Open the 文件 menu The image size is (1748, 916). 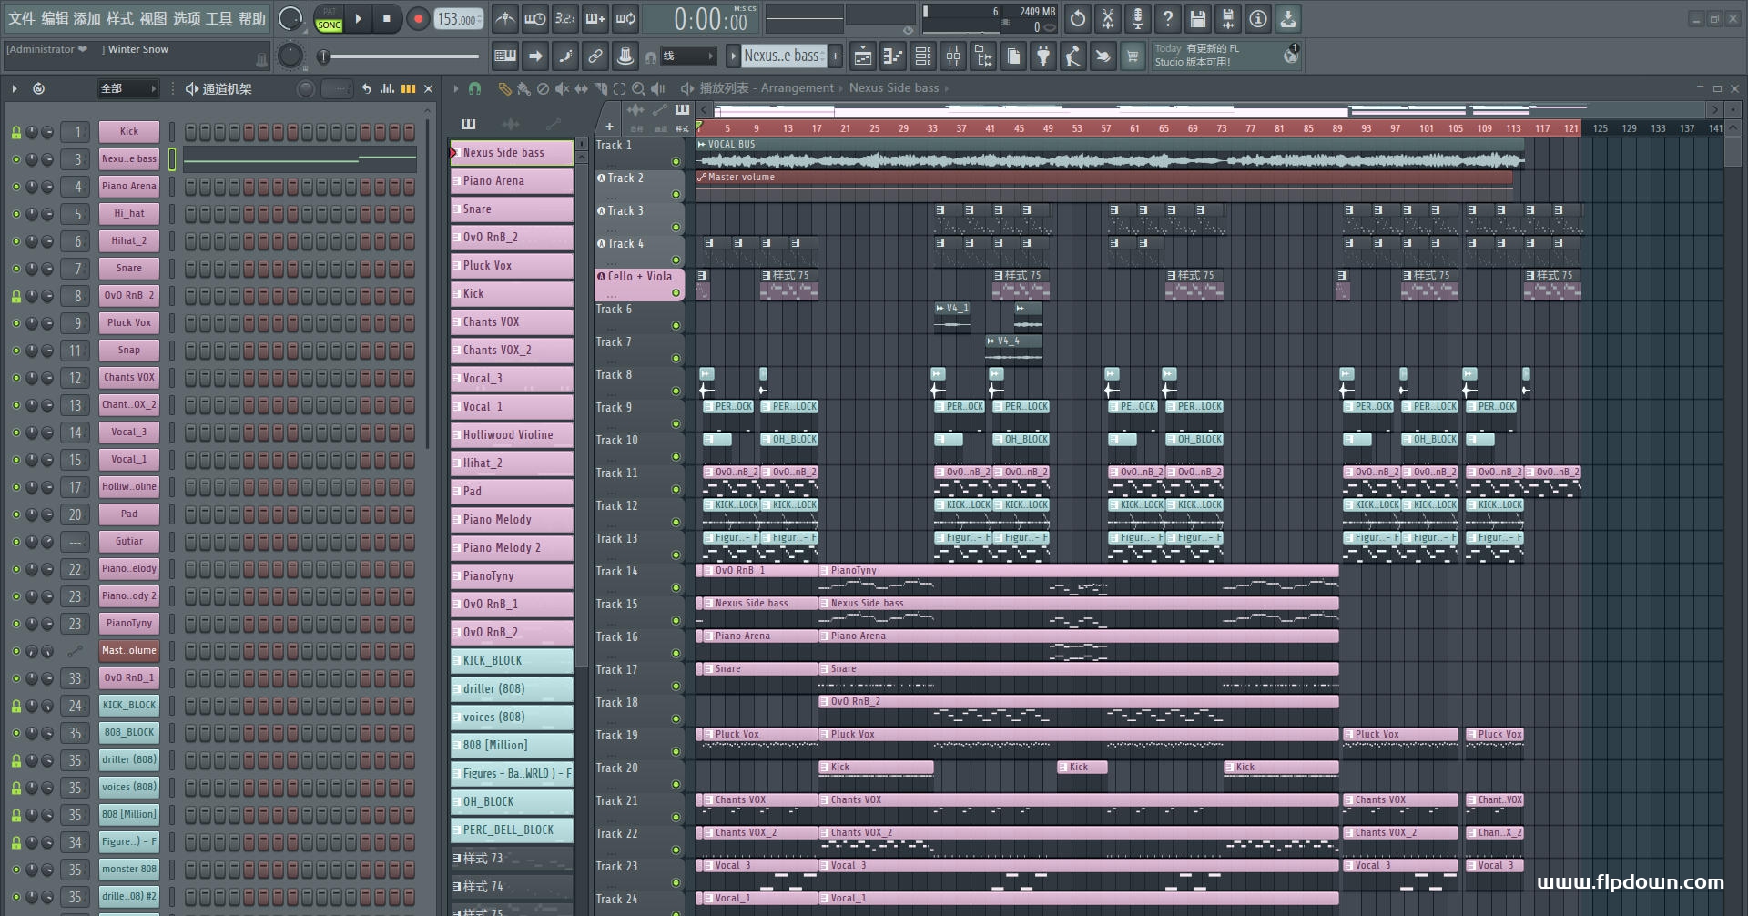[x=21, y=18]
